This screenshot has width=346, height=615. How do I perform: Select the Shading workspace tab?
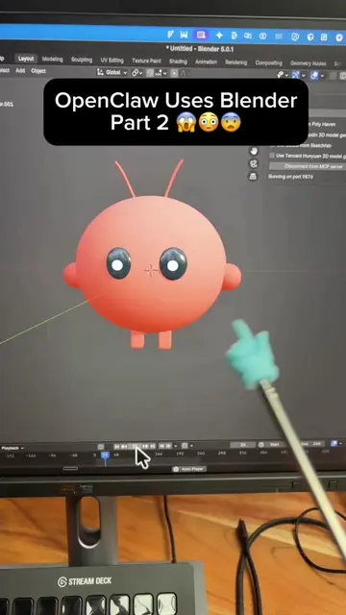(x=178, y=61)
